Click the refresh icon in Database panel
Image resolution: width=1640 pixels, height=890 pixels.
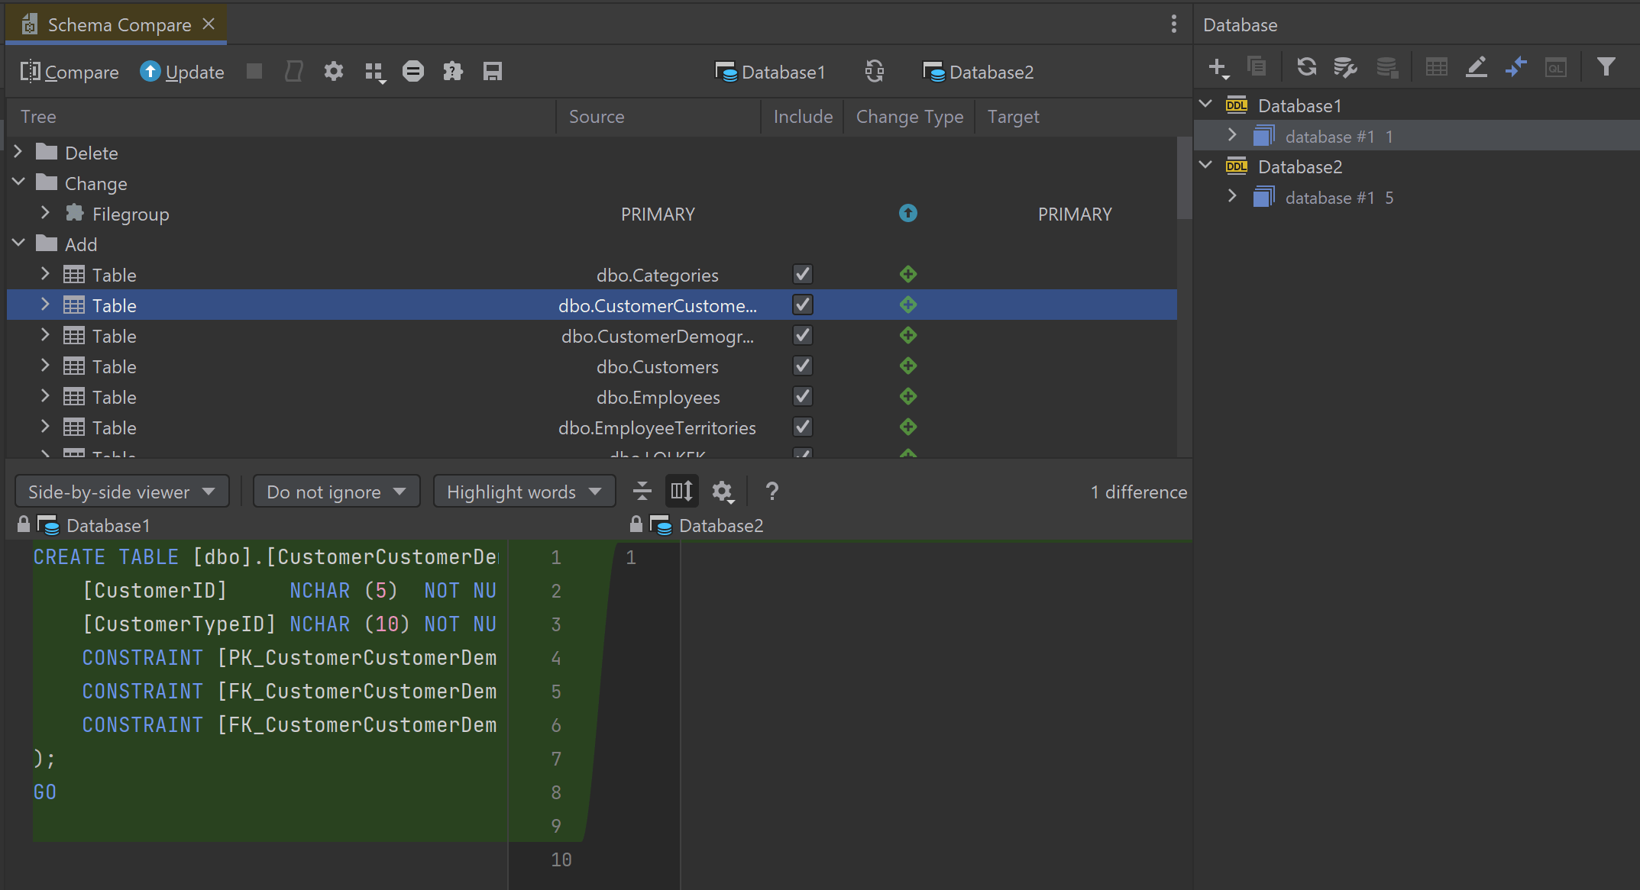tap(1306, 67)
